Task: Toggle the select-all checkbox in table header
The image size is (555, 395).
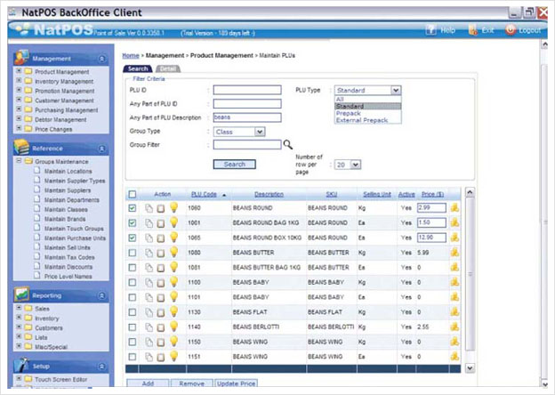Action: pyautogui.click(x=132, y=194)
